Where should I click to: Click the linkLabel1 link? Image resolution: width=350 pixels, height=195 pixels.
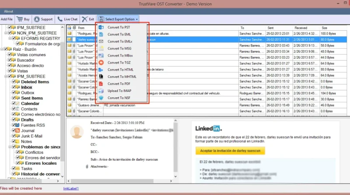[x=71, y=188]
